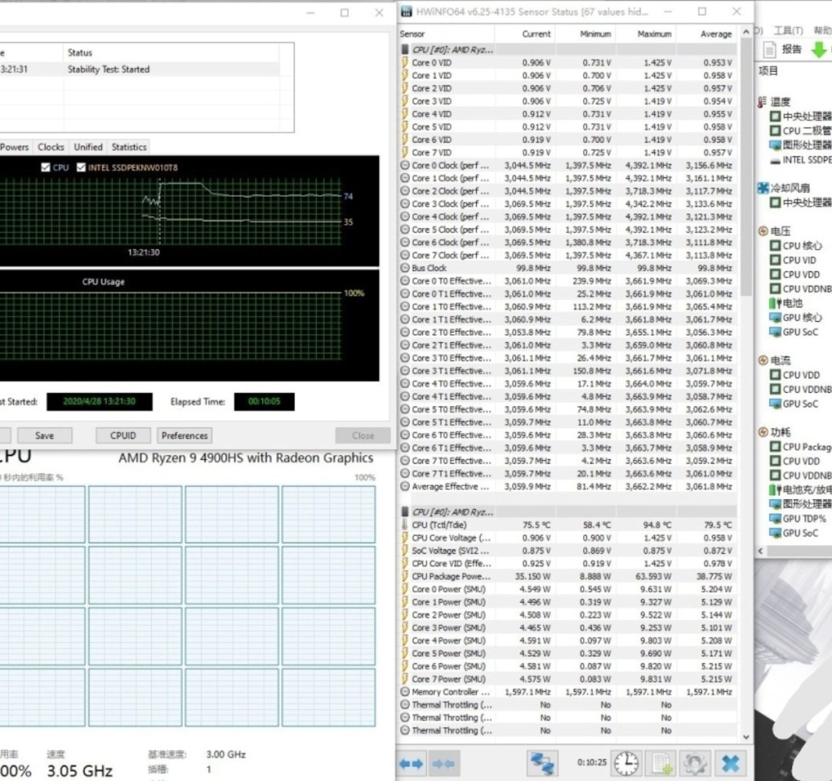Toggle the INTEL SSDPEKNW010T8 checkbox
This screenshot has height=781, width=832.
[x=82, y=167]
